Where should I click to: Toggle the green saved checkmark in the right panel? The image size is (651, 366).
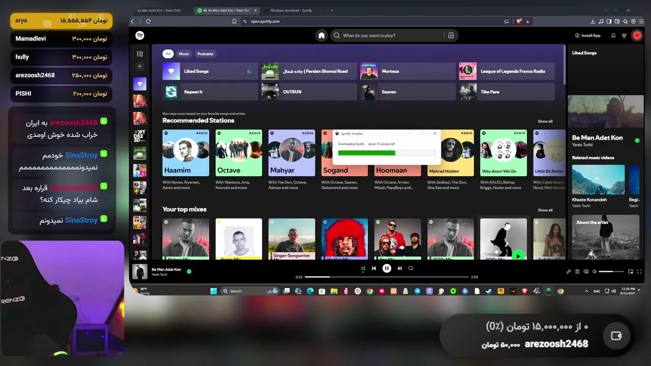[637, 140]
